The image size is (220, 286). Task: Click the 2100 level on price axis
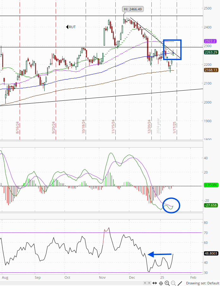[x=208, y=83]
